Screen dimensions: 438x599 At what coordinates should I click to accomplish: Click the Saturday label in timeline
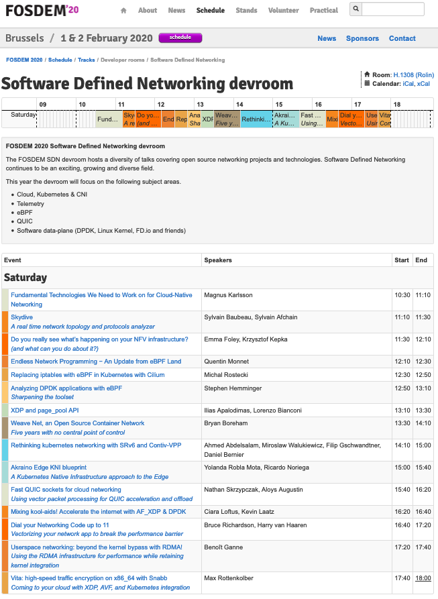click(x=23, y=115)
